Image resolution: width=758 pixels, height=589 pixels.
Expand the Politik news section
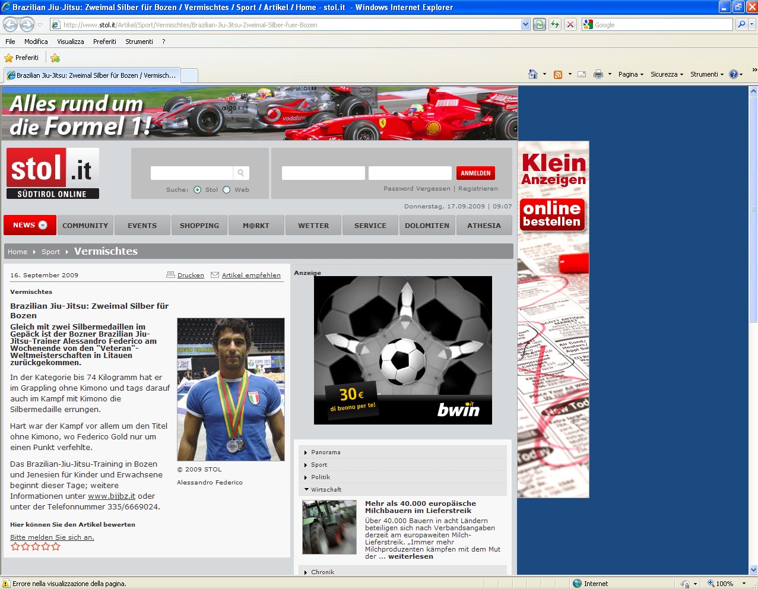(321, 477)
